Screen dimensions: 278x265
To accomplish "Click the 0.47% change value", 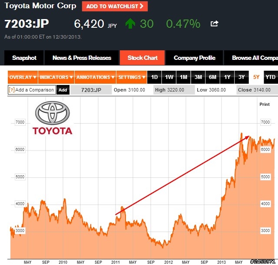I will [x=183, y=24].
